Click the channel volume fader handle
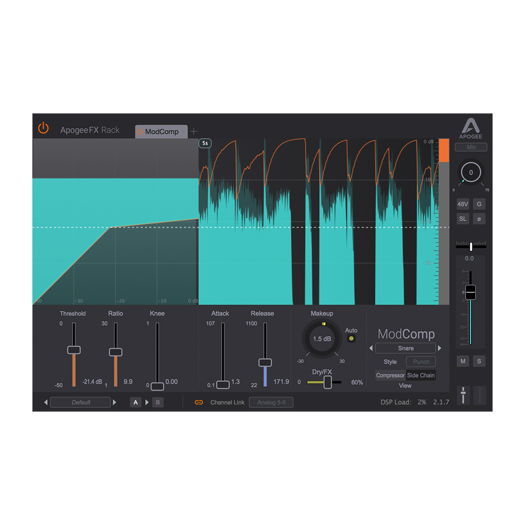Image resolution: width=525 pixels, height=525 pixels. (470, 292)
